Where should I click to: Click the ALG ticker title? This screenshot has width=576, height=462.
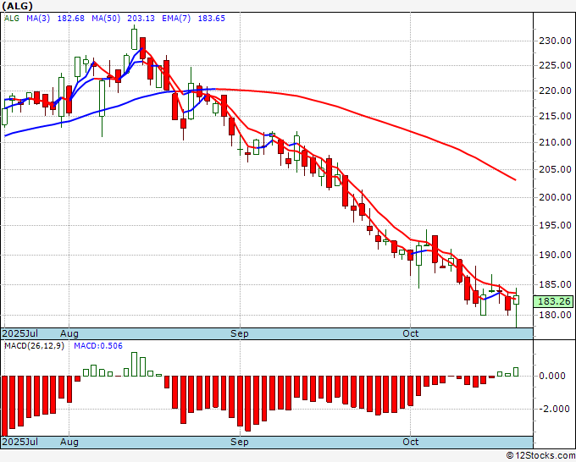point(17,6)
